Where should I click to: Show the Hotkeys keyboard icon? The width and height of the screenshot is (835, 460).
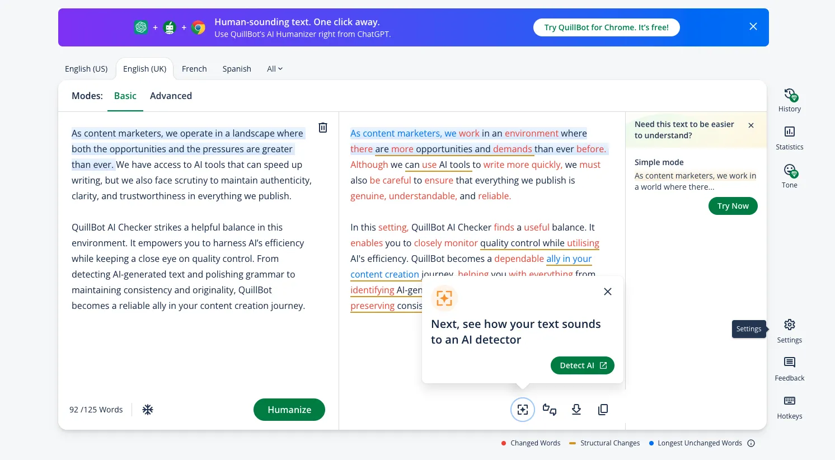[x=790, y=401]
